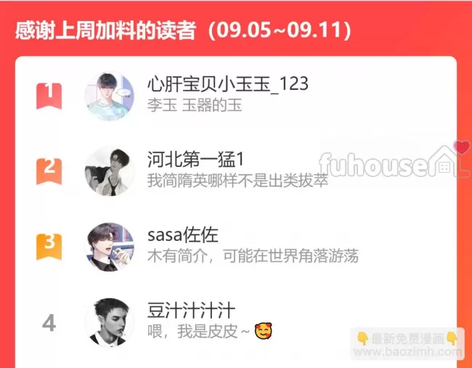
Task: Click the red heart on fuhouse logo
Action: (461, 147)
